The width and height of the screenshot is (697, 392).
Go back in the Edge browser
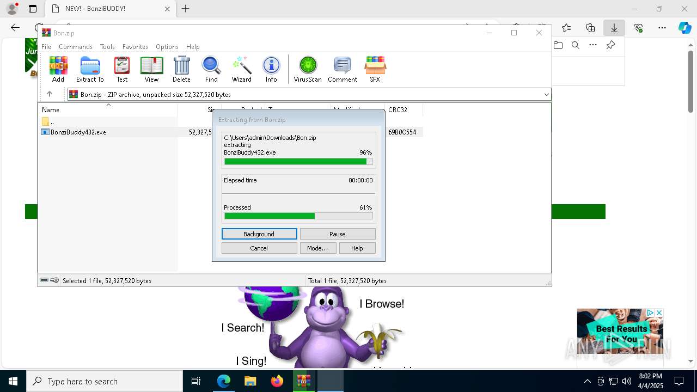[x=15, y=28]
